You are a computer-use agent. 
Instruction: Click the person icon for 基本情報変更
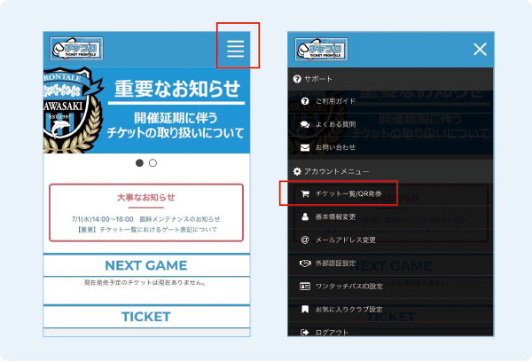(x=305, y=216)
